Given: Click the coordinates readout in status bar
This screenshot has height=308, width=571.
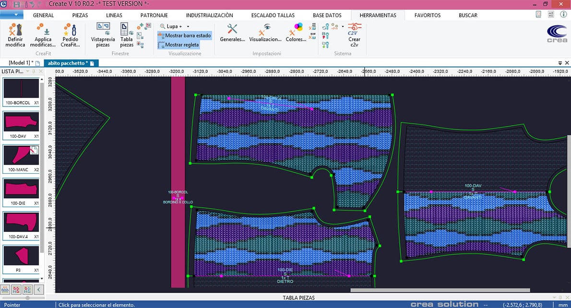Looking at the screenshot, I should 522,305.
